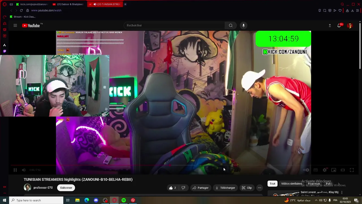Viewport: 362px width, 204px height.
Task: Open the Aria AI sidebar icon
Action: 5,45
